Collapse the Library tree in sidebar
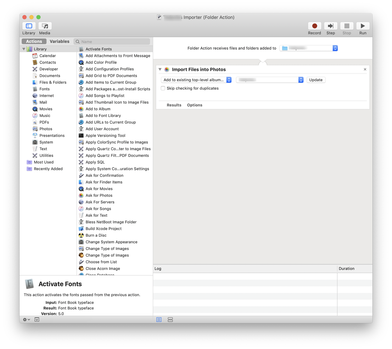Image resolution: width=392 pixels, height=349 pixels. tap(24, 49)
